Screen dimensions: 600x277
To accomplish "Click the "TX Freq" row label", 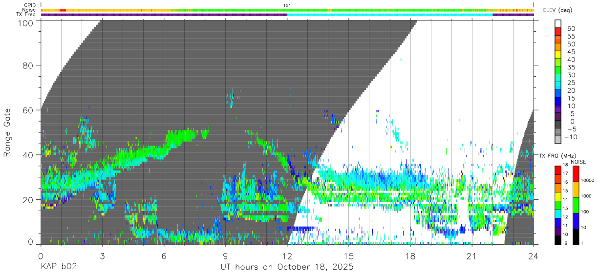I will point(27,15).
